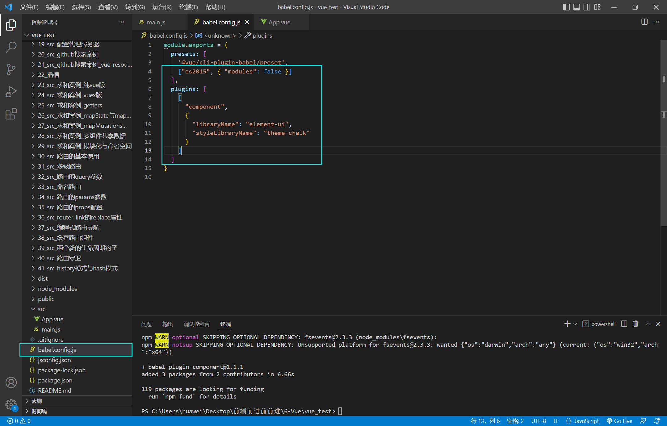Click the feedback icon in status bar
The image size is (667, 426).
click(x=643, y=421)
